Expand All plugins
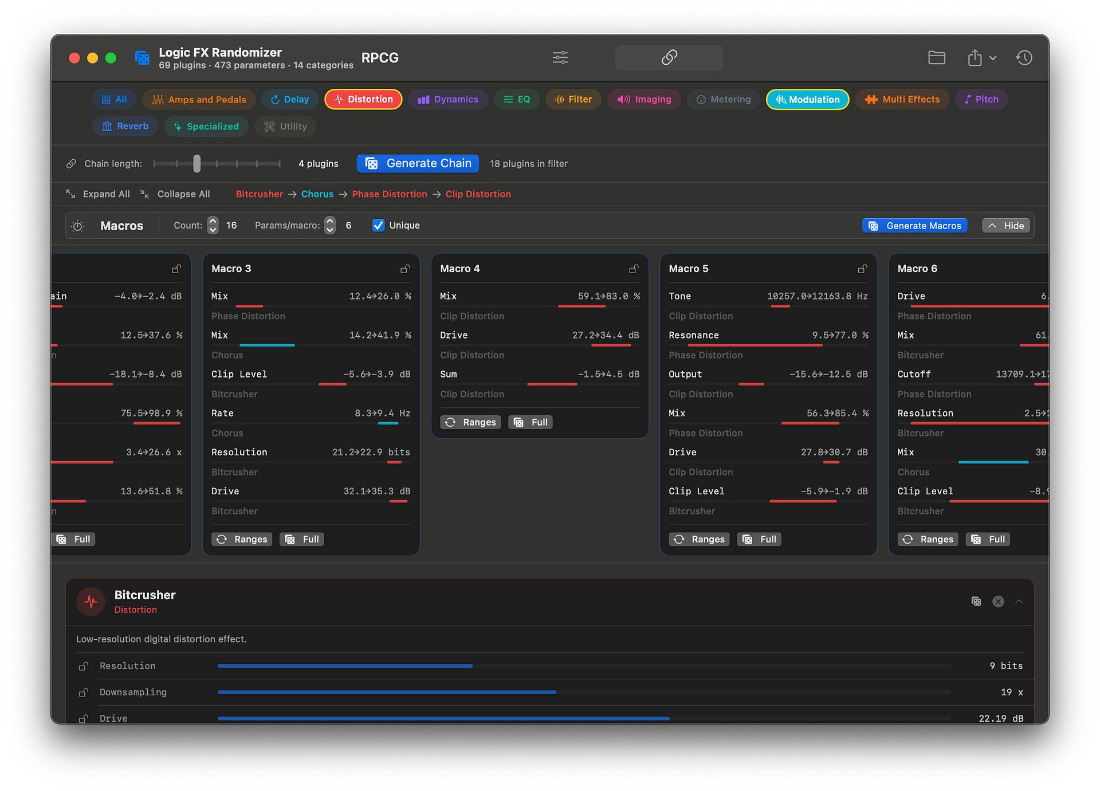1100x791 pixels. pyautogui.click(x=98, y=194)
